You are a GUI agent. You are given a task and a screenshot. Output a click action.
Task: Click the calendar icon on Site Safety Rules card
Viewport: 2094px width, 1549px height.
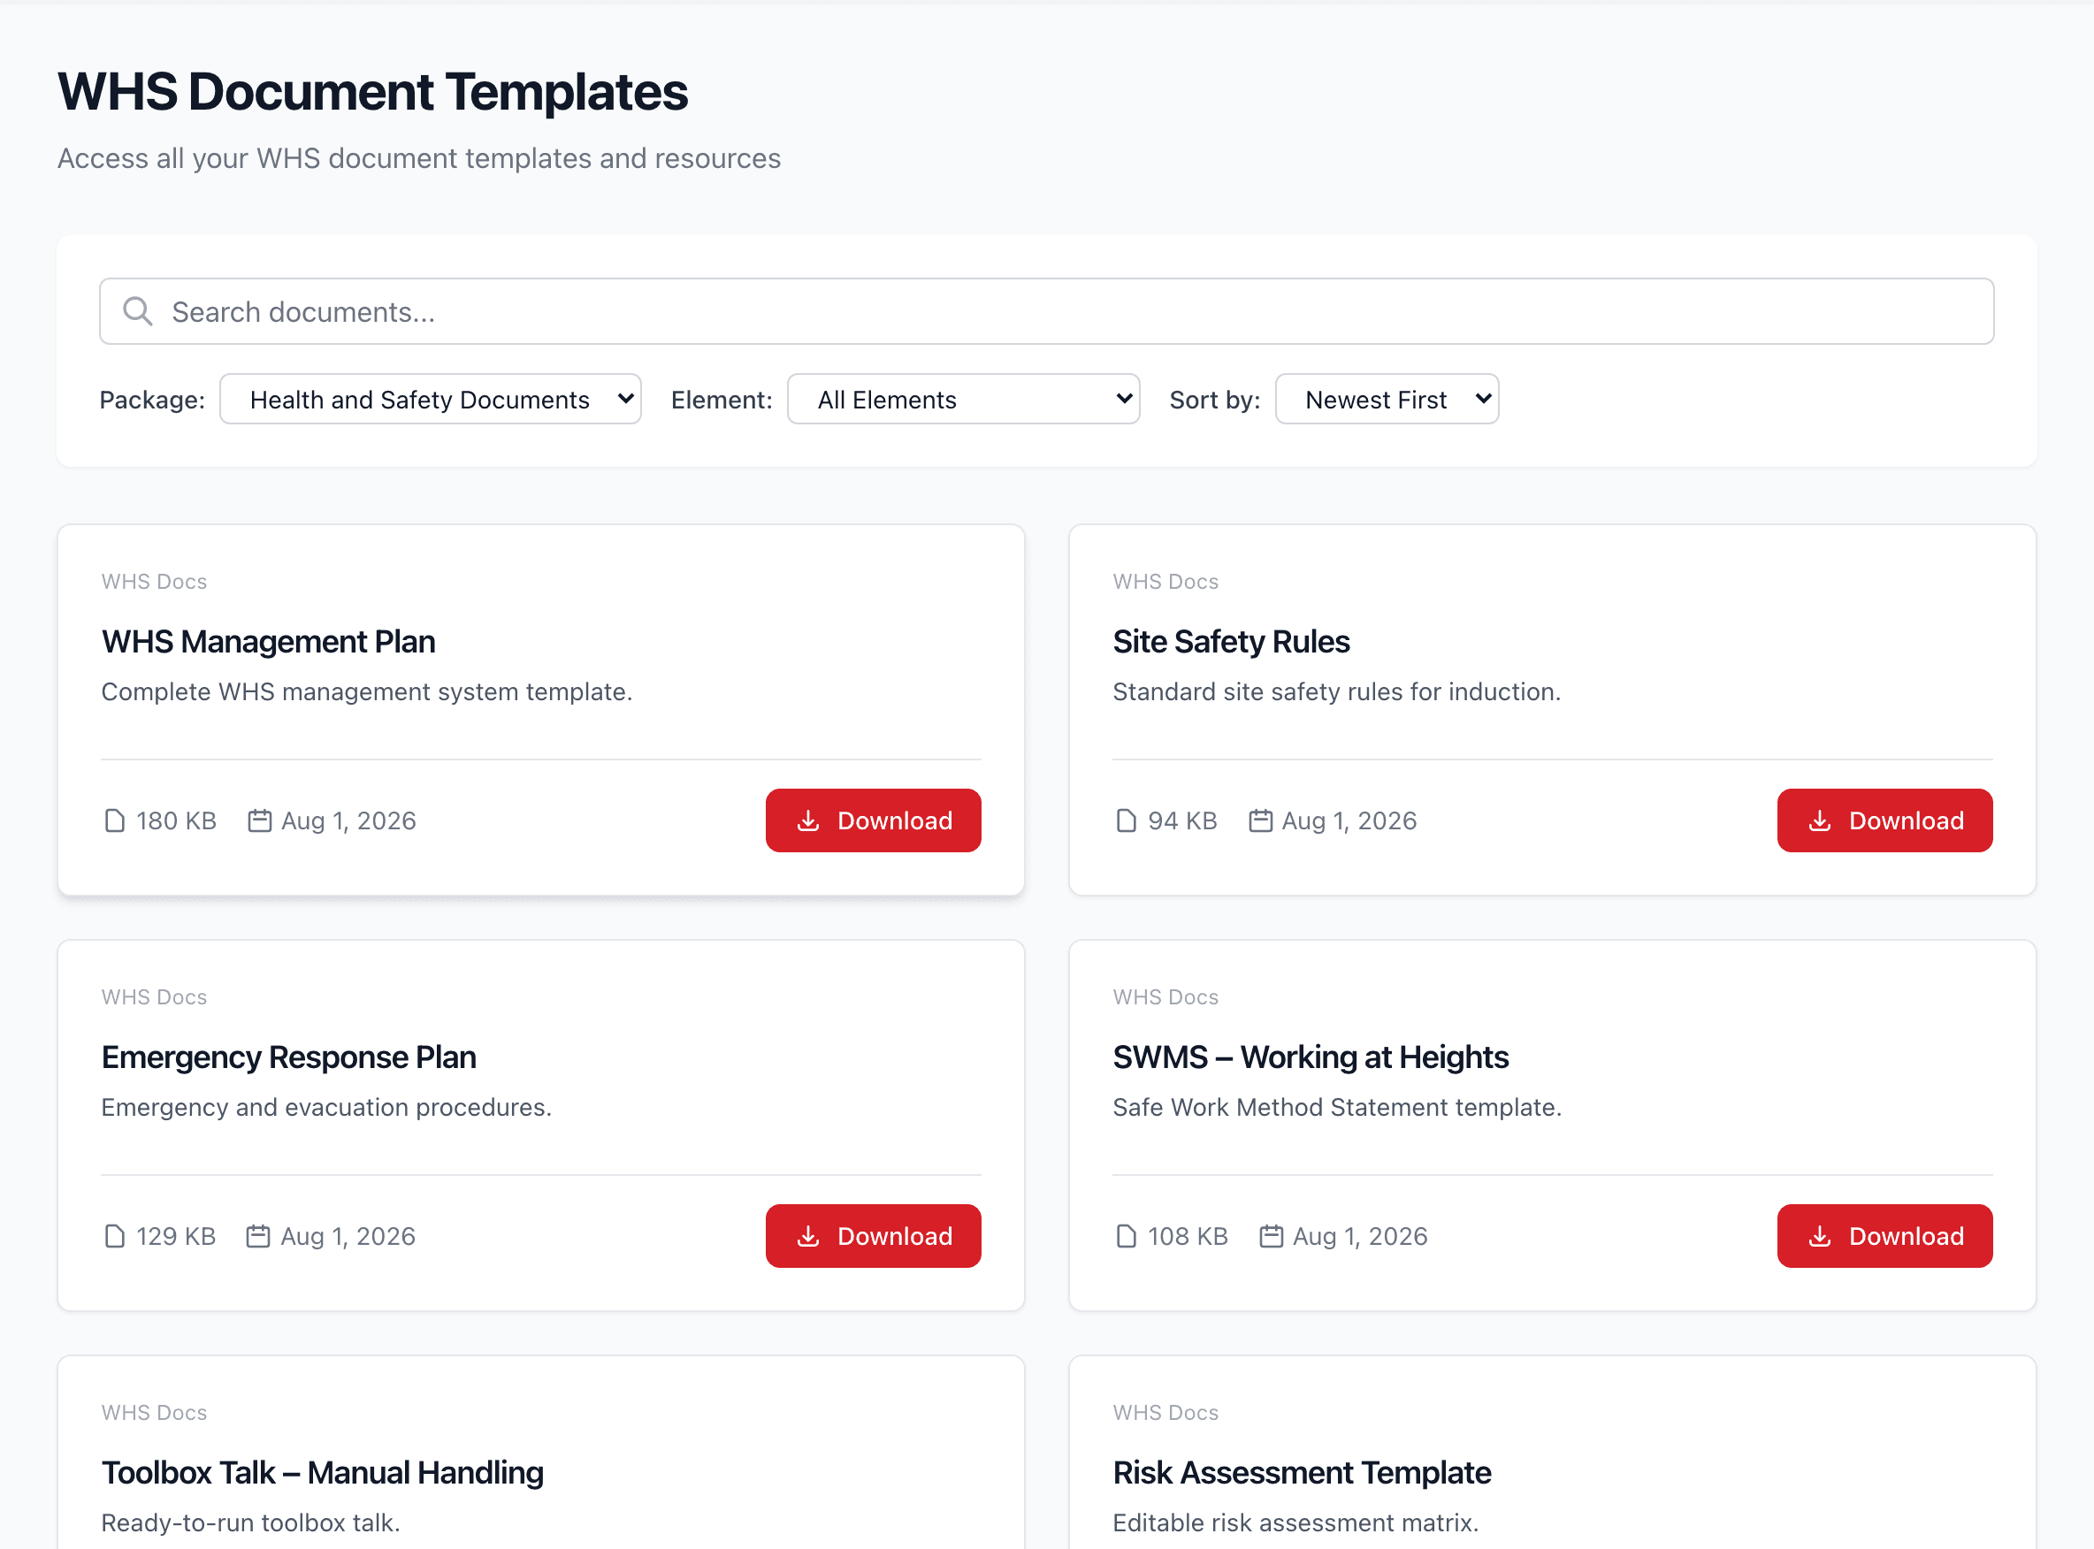[1260, 820]
